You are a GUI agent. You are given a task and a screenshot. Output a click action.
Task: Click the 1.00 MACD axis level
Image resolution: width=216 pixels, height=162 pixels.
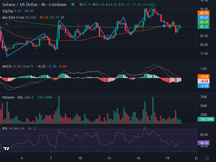pos(203,69)
